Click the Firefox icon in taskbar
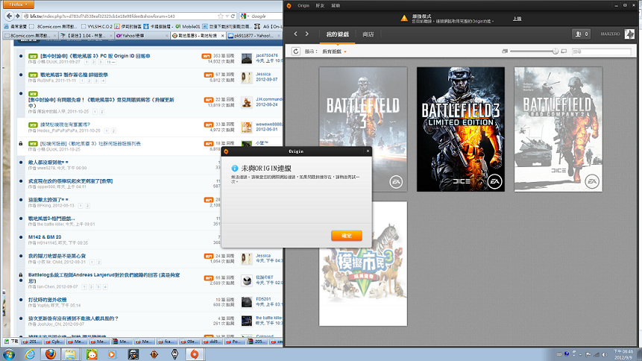The height and width of the screenshot is (361, 642). pyautogui.click(x=50, y=354)
